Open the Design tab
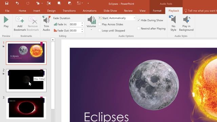 point(51,11)
